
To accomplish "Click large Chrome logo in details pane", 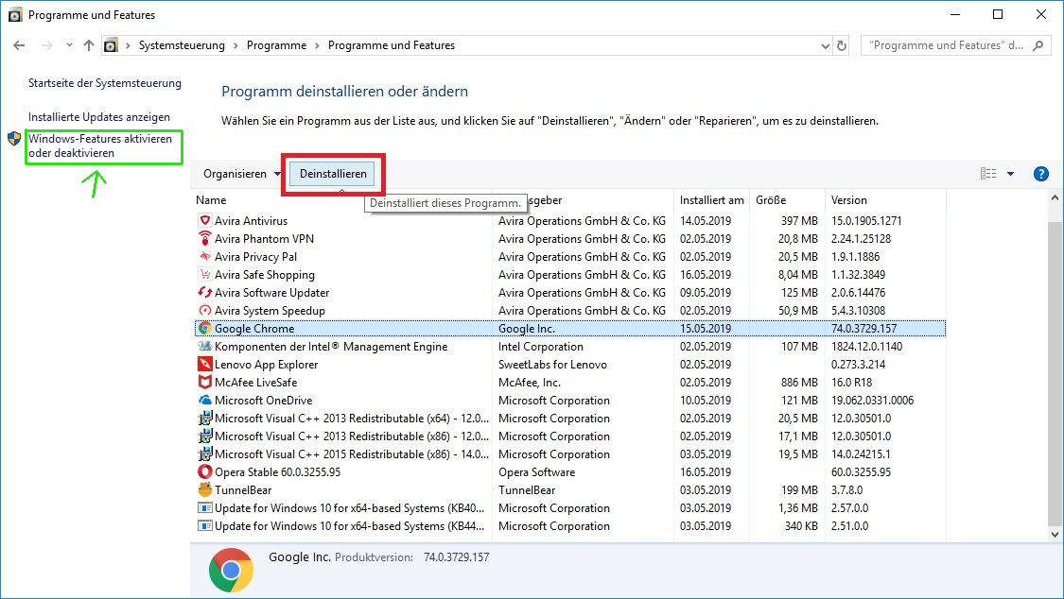I will (x=231, y=570).
